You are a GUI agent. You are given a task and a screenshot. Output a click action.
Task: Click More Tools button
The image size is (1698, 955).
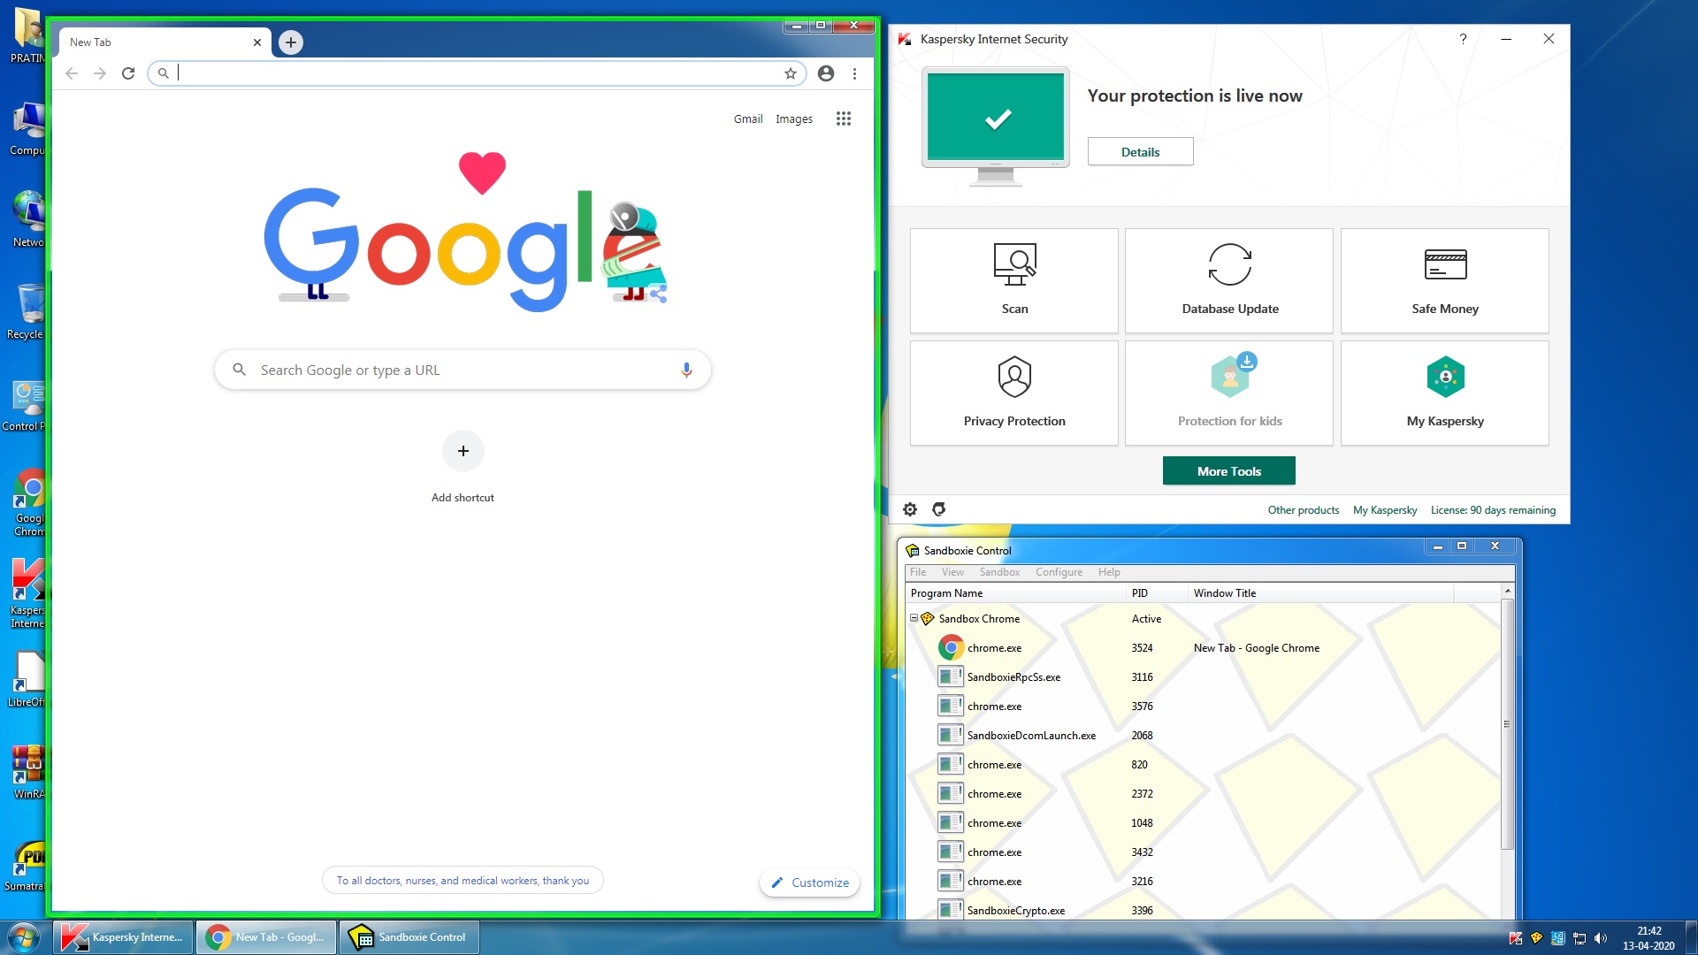pos(1228,471)
